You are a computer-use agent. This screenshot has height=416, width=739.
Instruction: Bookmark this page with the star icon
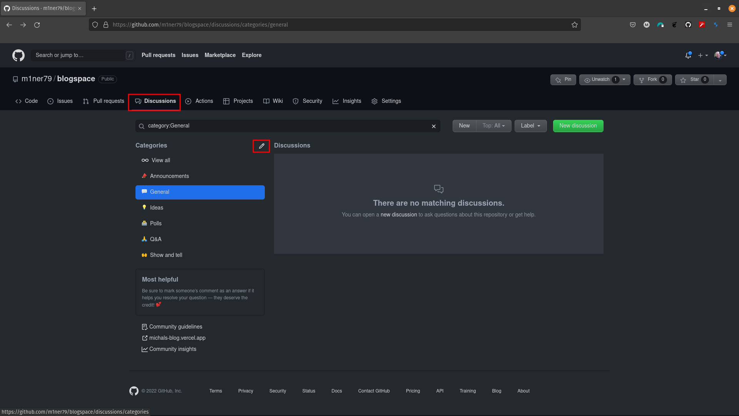(x=575, y=25)
